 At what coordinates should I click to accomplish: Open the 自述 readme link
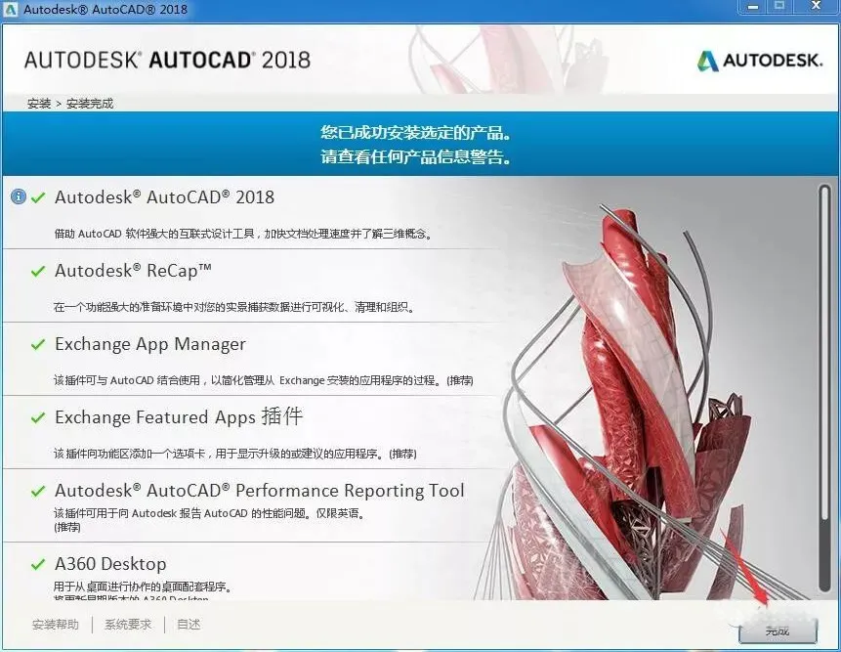click(x=189, y=625)
